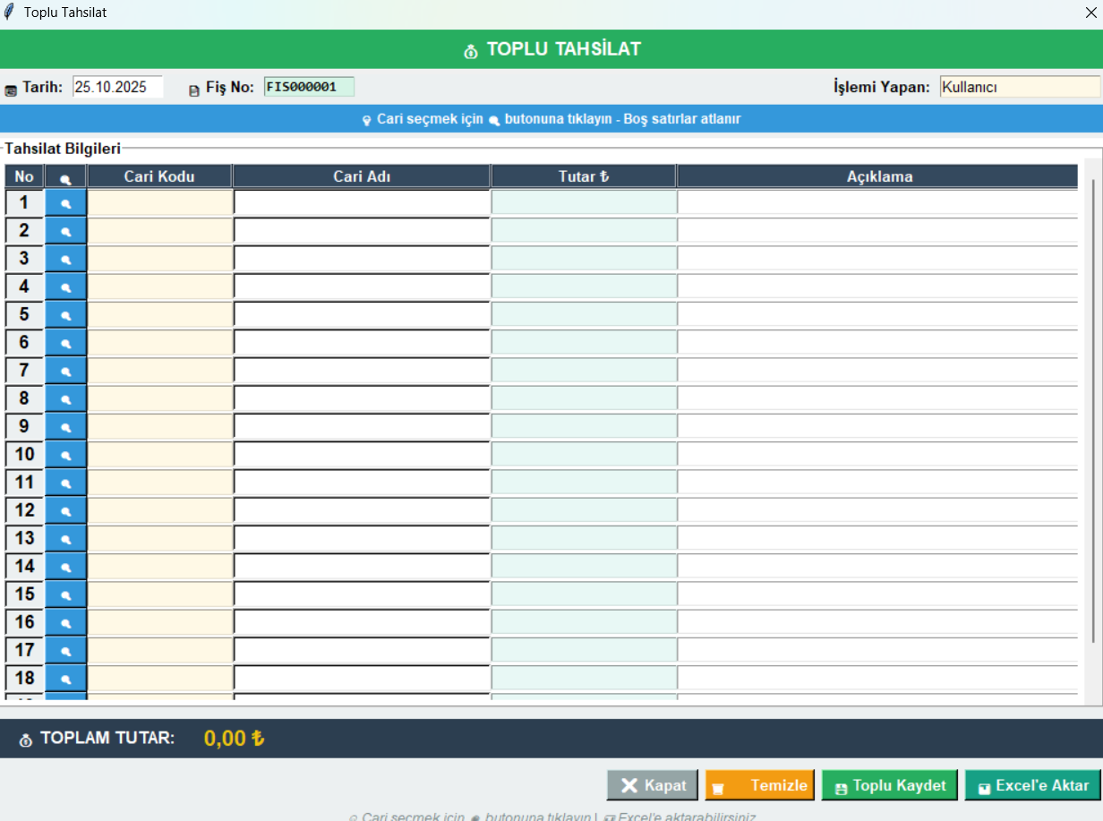1103x821 pixels.
Task: Click the search icon in row 1
Action: click(65, 203)
